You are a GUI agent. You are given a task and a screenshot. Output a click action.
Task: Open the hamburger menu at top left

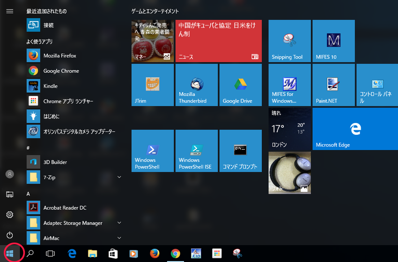[10, 11]
